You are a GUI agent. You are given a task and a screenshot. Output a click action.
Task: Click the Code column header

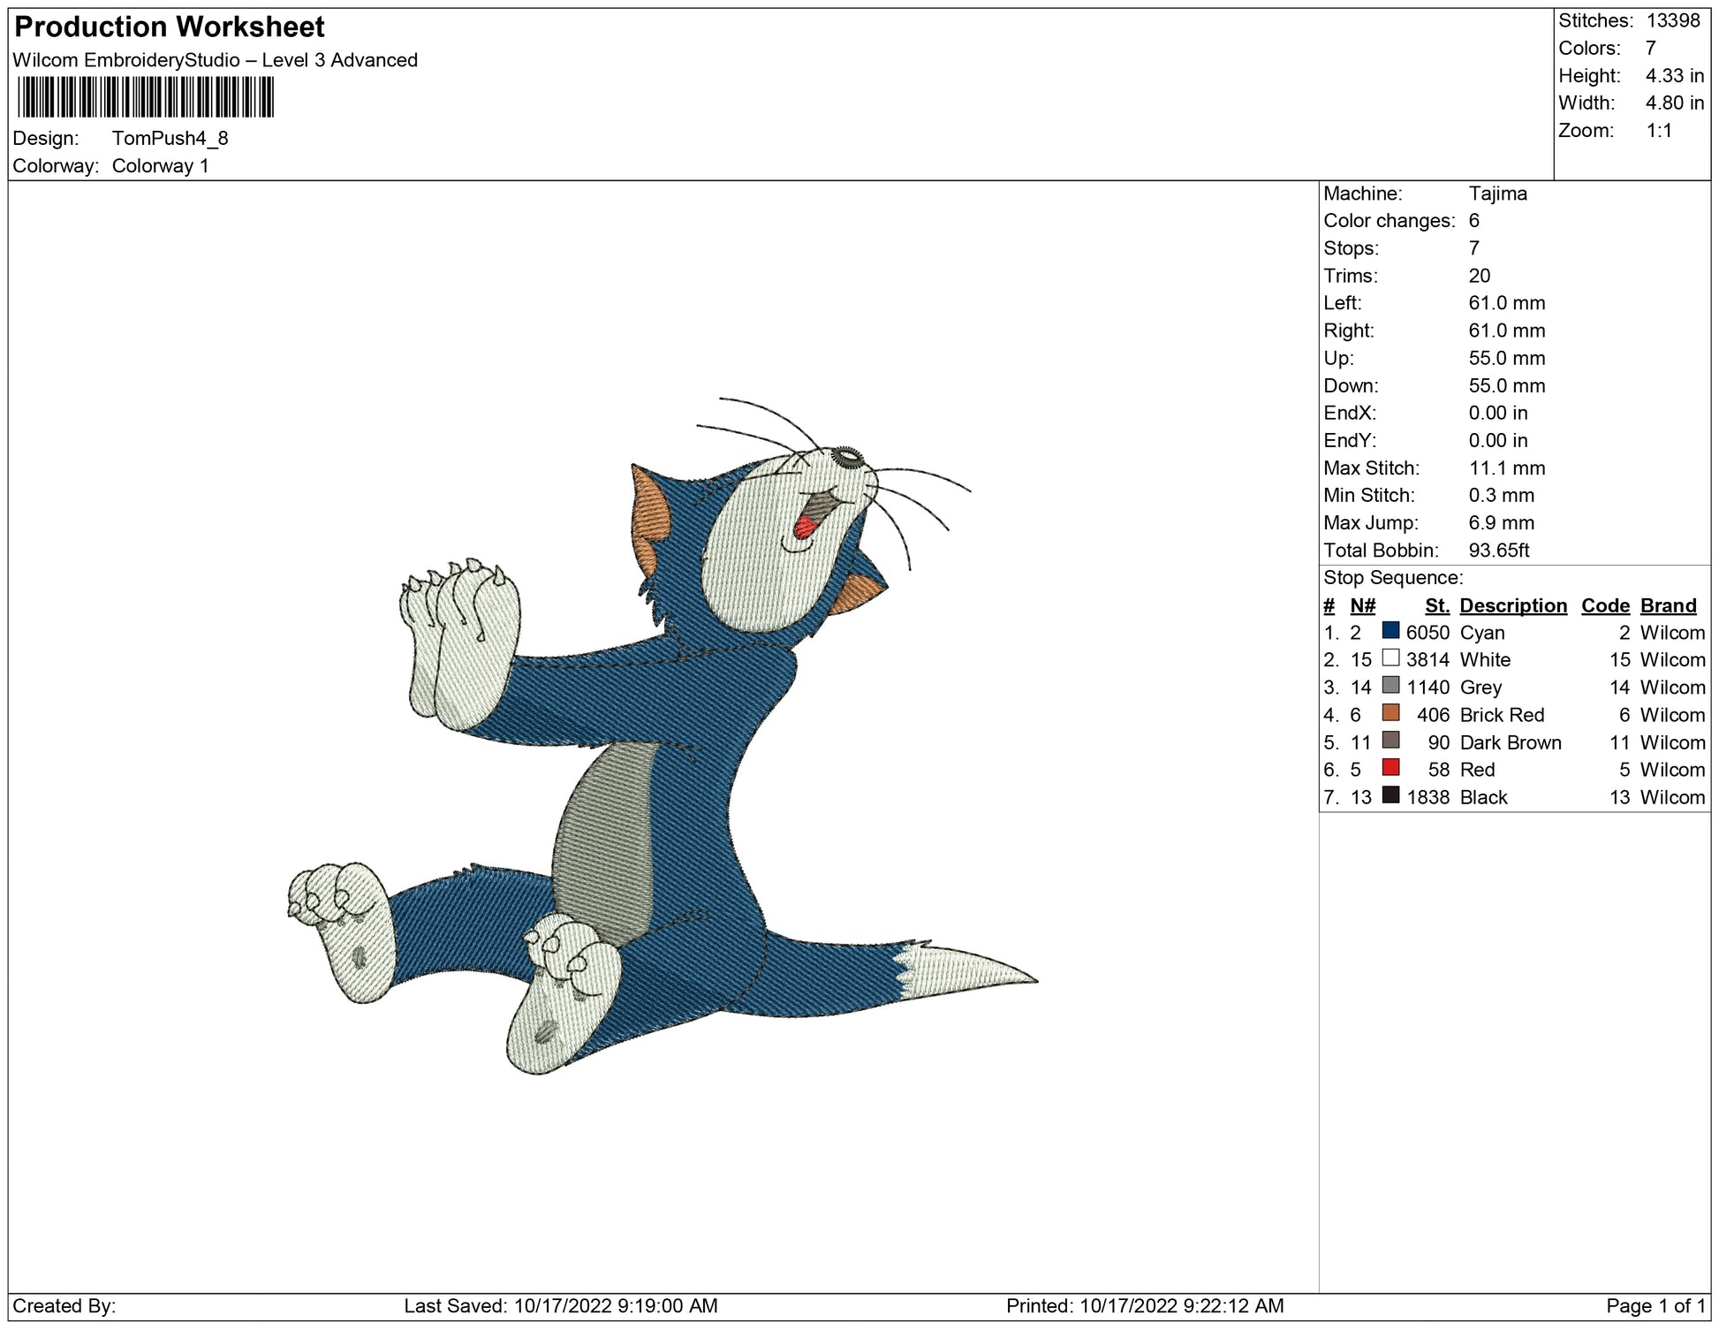coord(1605,605)
